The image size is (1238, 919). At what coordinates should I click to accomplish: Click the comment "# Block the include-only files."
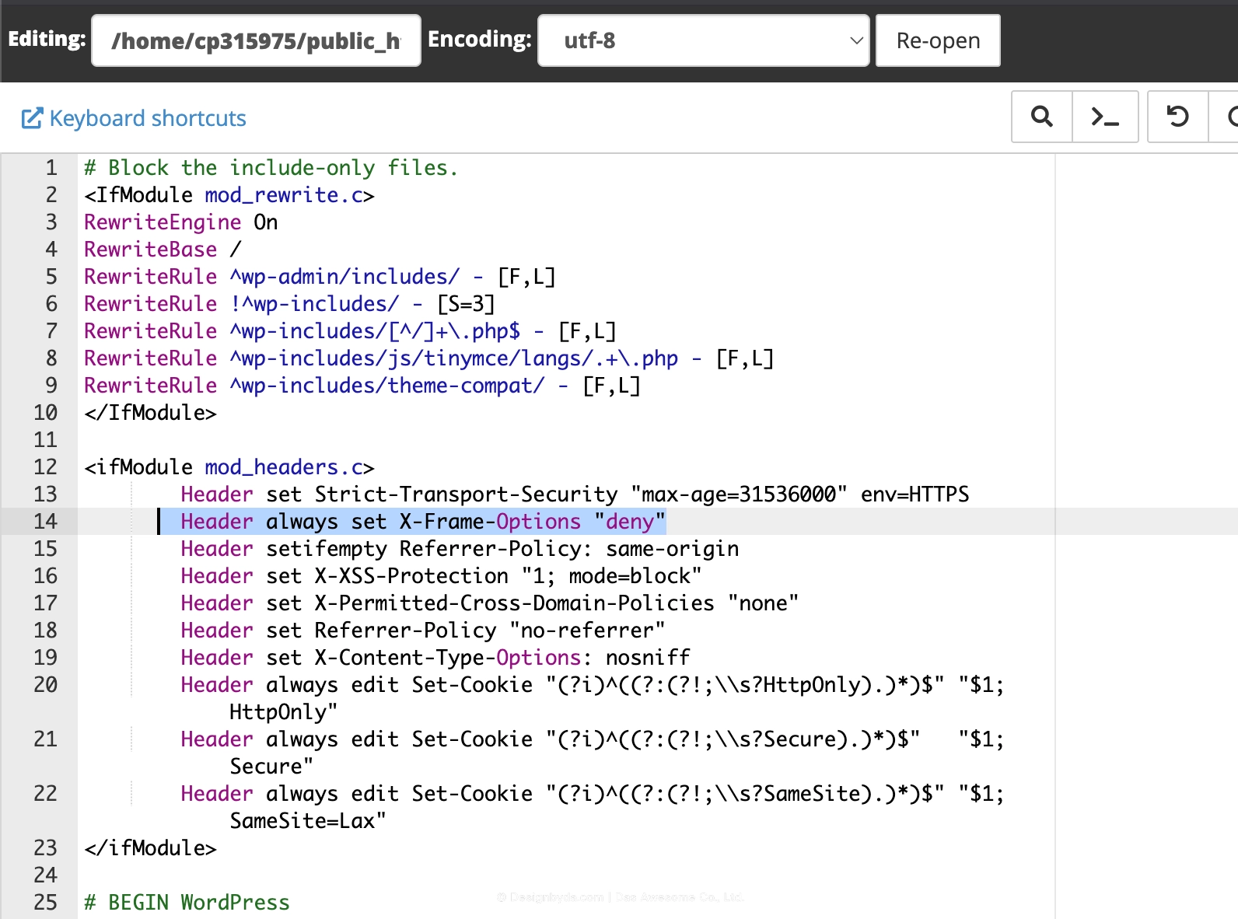271,168
